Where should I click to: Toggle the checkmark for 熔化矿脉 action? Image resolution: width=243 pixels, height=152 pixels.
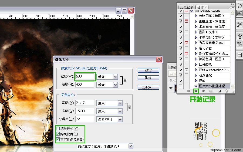point(181,48)
